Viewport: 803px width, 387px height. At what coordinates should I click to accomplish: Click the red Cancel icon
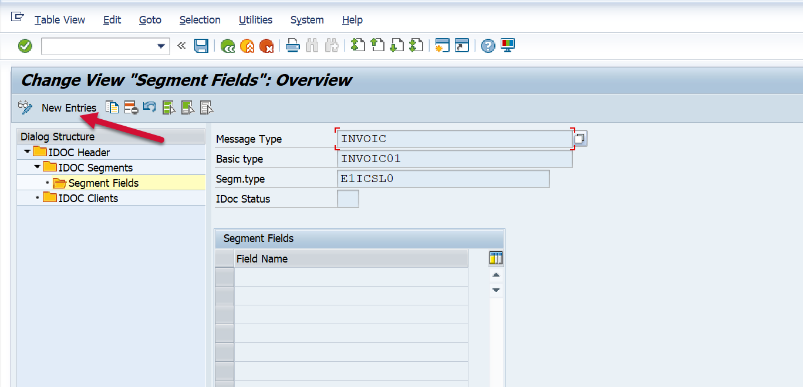(x=266, y=46)
